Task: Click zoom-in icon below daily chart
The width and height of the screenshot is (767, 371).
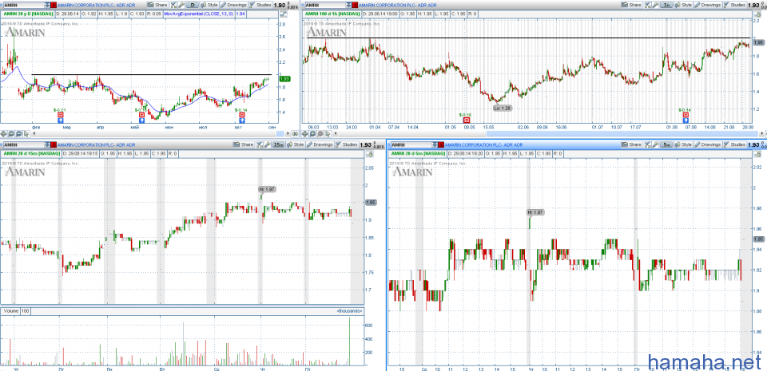Action: 10,134
